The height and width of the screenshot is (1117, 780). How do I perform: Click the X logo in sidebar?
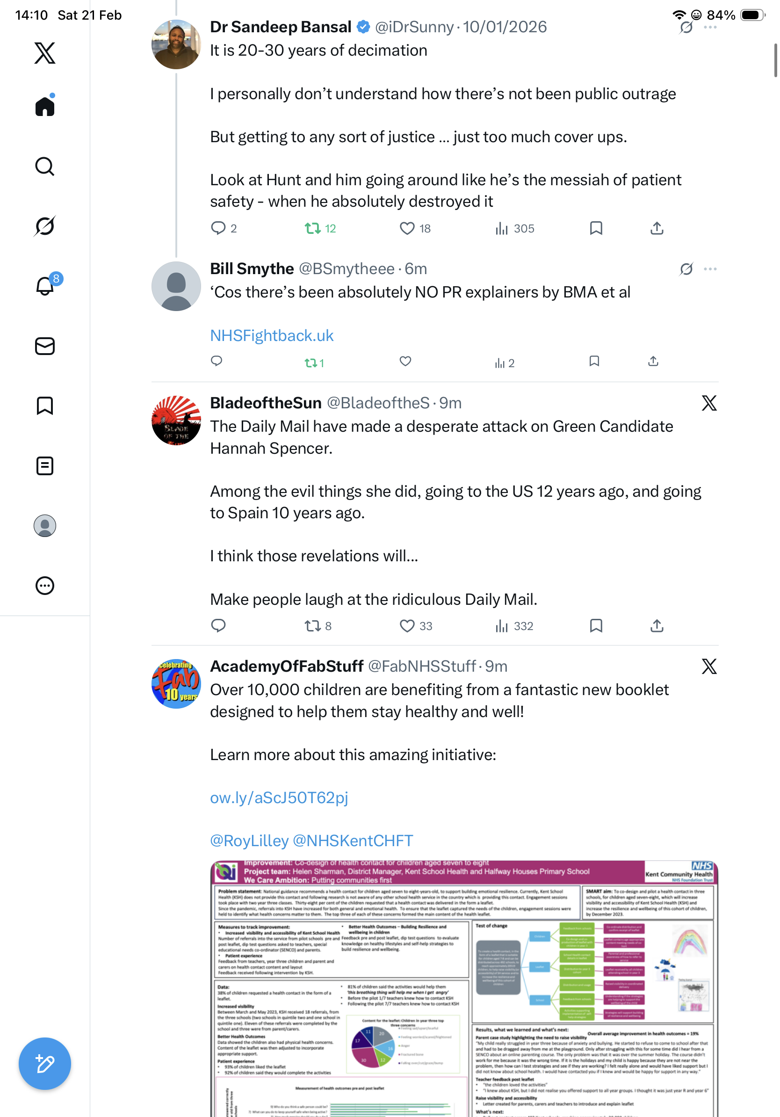[x=45, y=52]
